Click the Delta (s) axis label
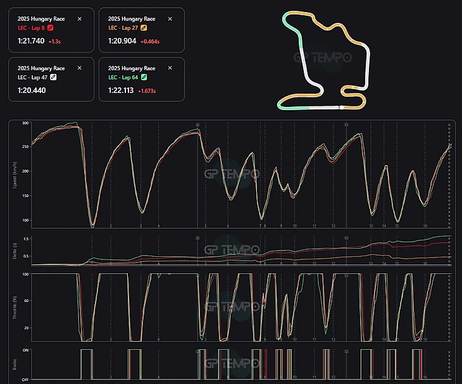This screenshot has width=462, height=384. coord(23,250)
